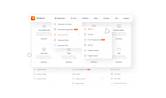Choose Flip Box in the submenu
Viewport: 166px width, 98px height.
[97, 45]
